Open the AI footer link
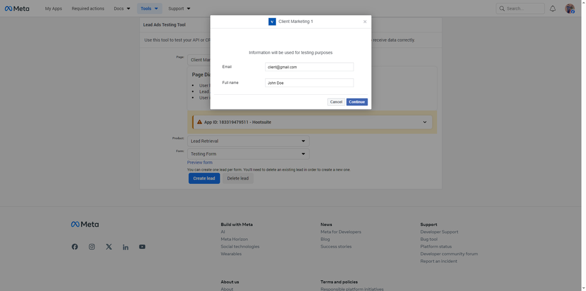586x291 pixels. 223,232
